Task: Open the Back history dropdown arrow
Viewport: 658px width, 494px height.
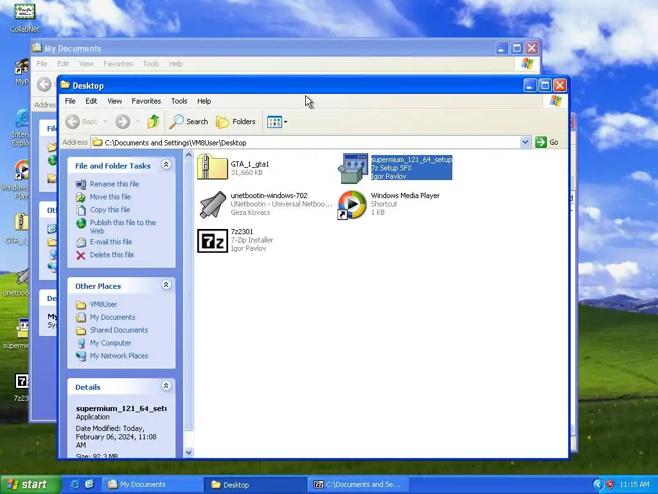Action: click(105, 122)
